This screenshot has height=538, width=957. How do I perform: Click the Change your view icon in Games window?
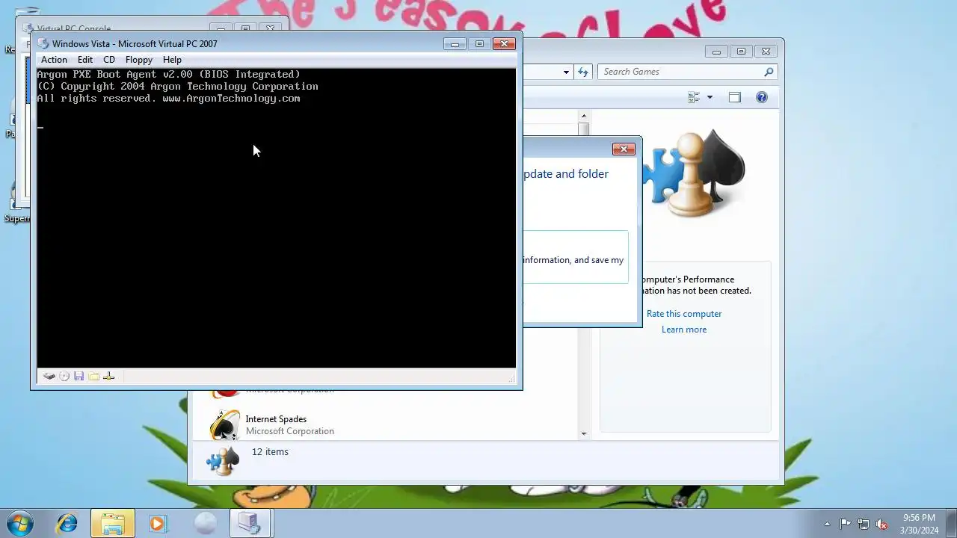point(694,97)
